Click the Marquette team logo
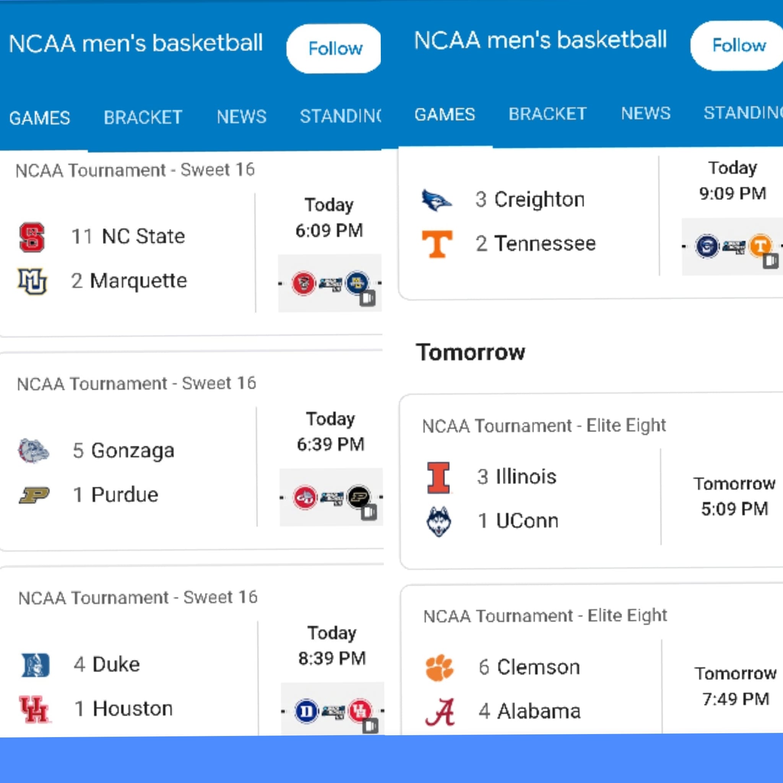Image resolution: width=783 pixels, height=783 pixels. [32, 281]
